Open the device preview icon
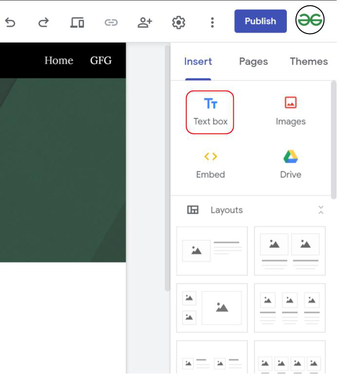 click(x=77, y=22)
